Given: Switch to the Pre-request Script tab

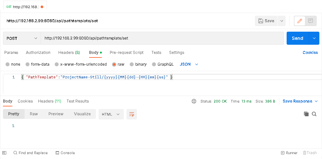Looking at the screenshot, I should coord(126,53).
